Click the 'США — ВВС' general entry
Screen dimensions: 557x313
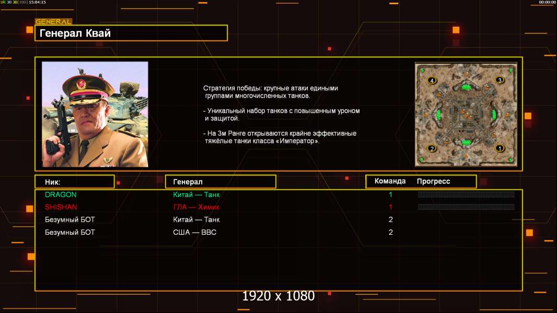click(x=195, y=233)
